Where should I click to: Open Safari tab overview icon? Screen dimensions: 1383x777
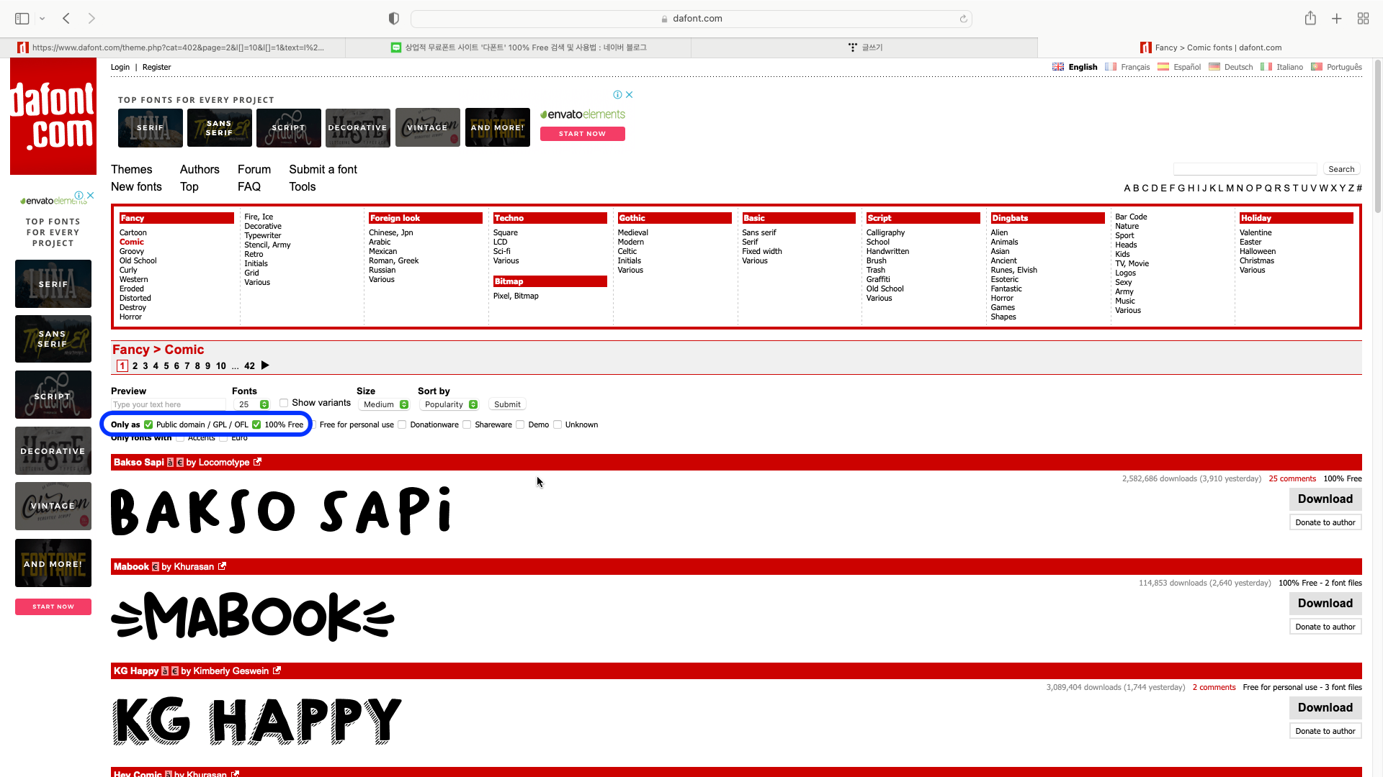click(1363, 18)
